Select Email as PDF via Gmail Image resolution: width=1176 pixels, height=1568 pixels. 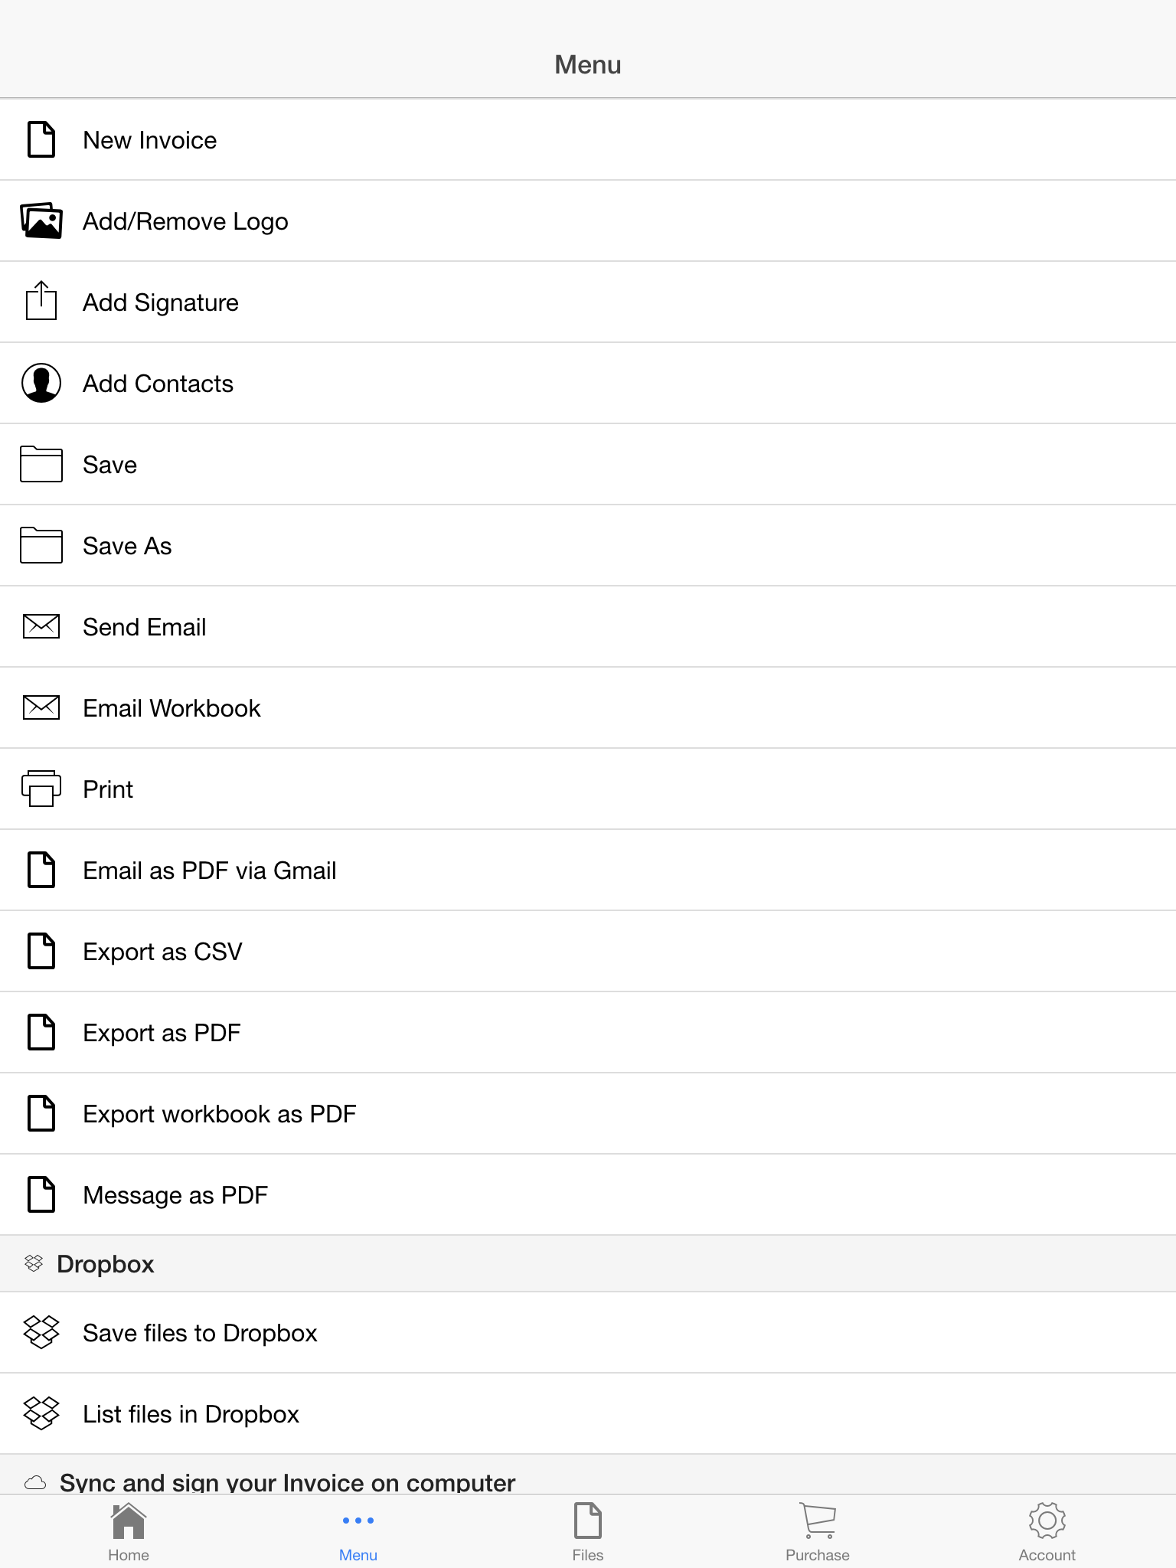(x=588, y=871)
